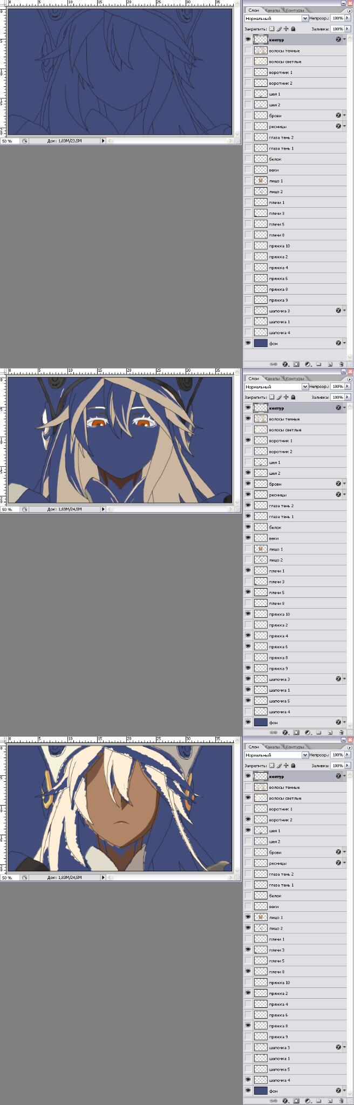Hide the visible 'веки' layer
Viewport: 354px width, 1105px height.
[248, 538]
